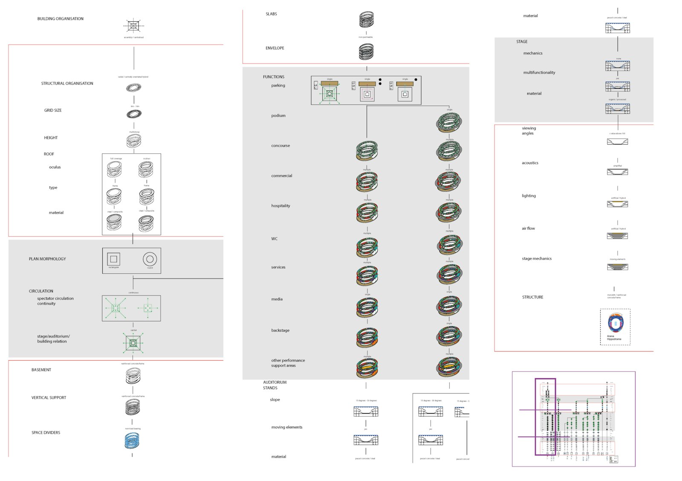Toggle the black radio dot beside the single parking diagram
The image size is (682, 481).
pyautogui.click(x=380, y=79)
